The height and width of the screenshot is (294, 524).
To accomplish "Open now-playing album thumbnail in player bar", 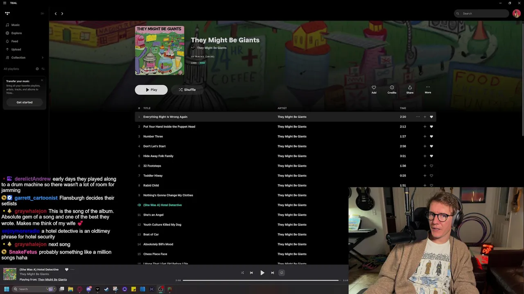I will click(10, 274).
